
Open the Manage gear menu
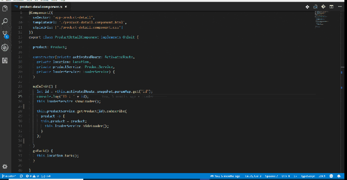click(5, 167)
